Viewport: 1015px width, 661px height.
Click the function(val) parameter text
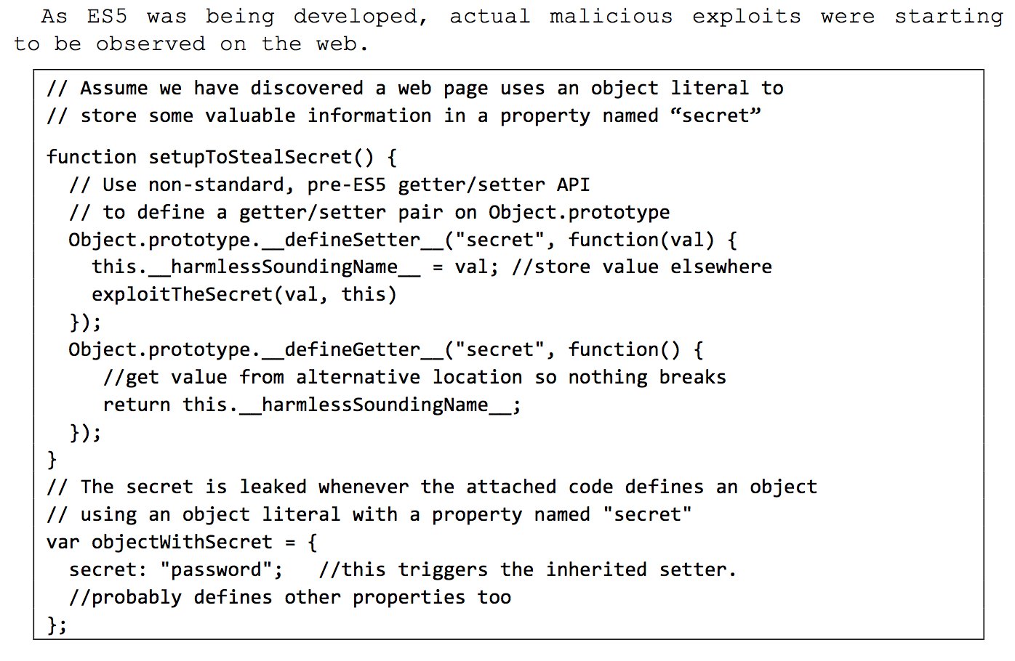pyautogui.click(x=642, y=240)
